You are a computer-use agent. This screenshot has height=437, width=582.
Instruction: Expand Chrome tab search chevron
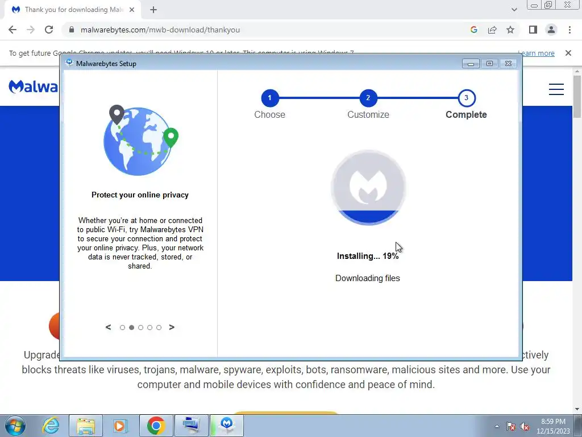click(x=514, y=10)
